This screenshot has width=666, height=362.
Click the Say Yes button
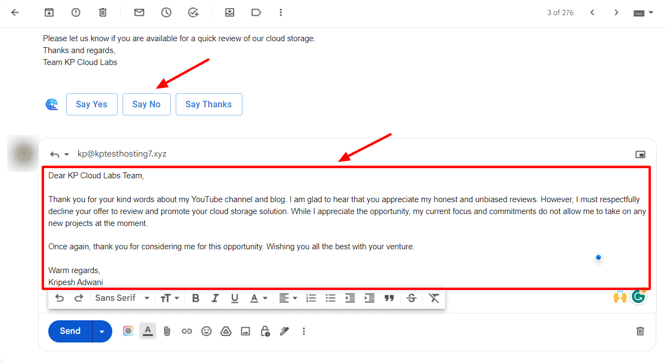click(92, 105)
